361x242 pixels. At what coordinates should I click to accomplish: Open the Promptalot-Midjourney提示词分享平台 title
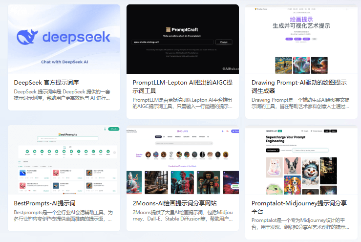click(x=299, y=207)
